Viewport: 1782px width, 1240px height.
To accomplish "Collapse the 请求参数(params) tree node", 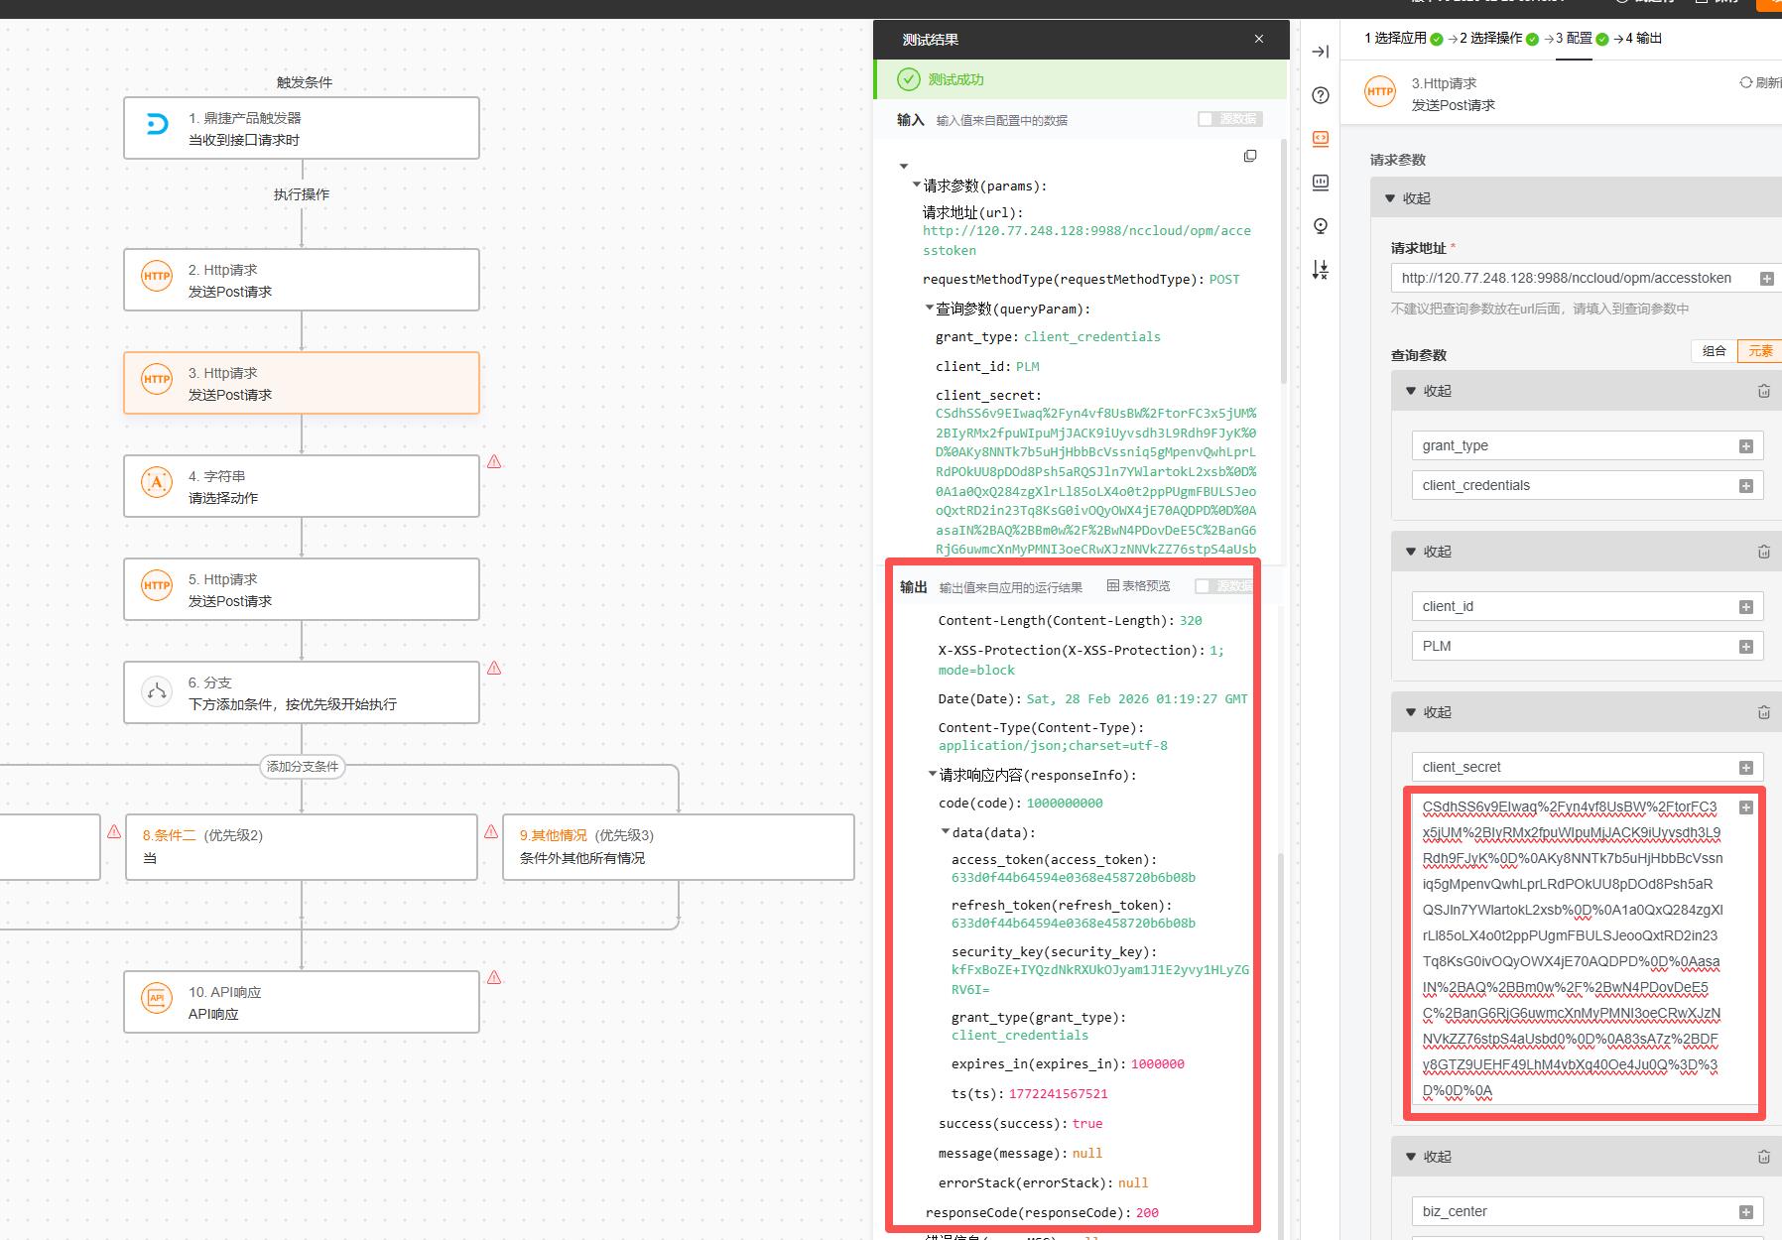I will point(916,186).
